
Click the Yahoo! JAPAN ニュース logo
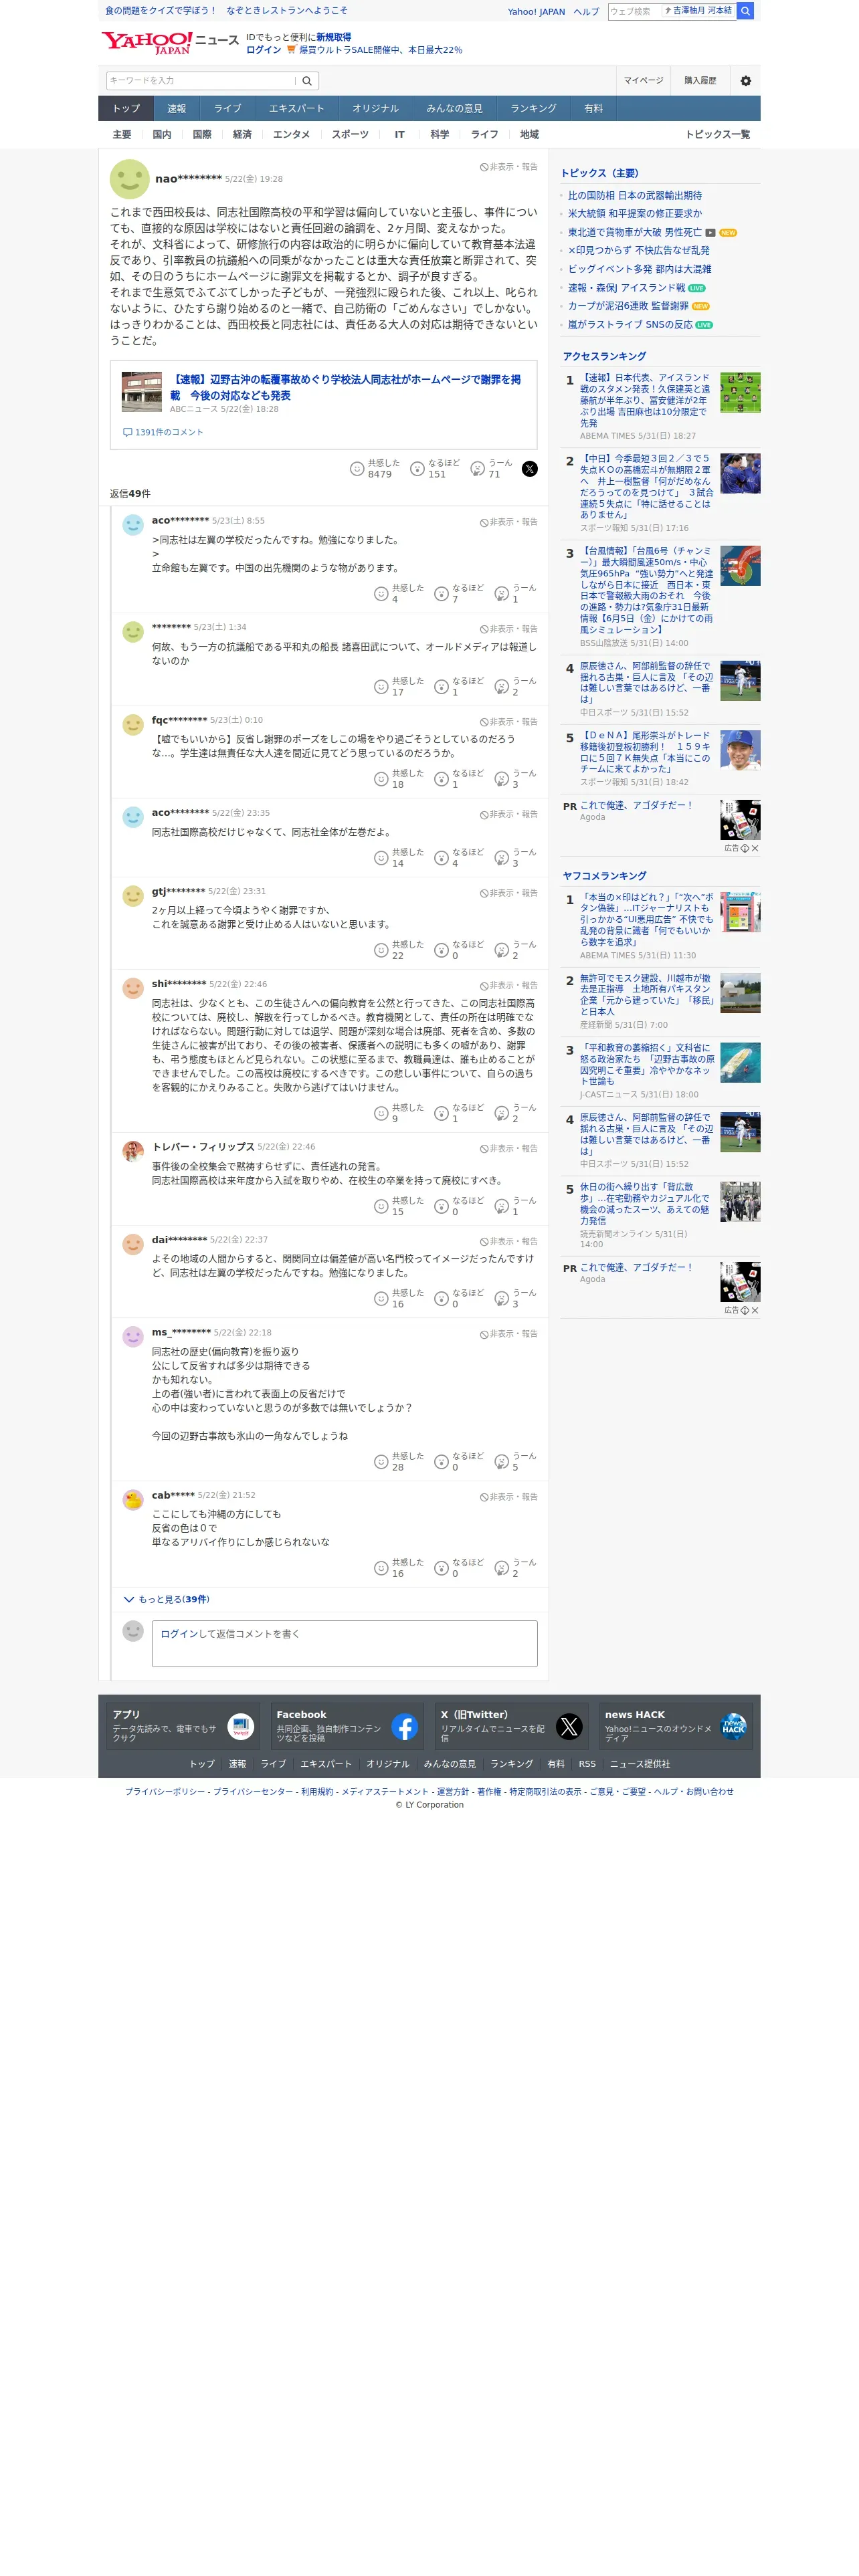coord(170,42)
